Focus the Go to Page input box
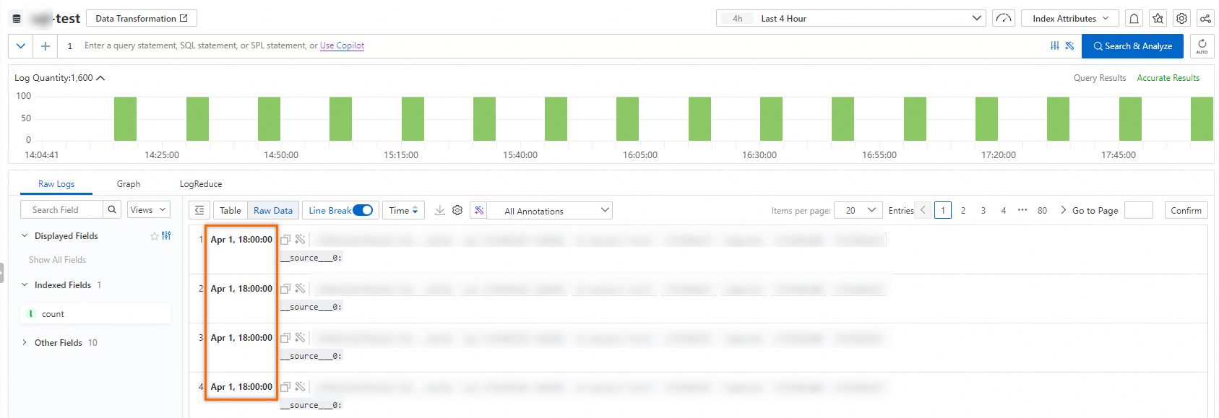The height and width of the screenshot is (418, 1219). (x=1139, y=210)
